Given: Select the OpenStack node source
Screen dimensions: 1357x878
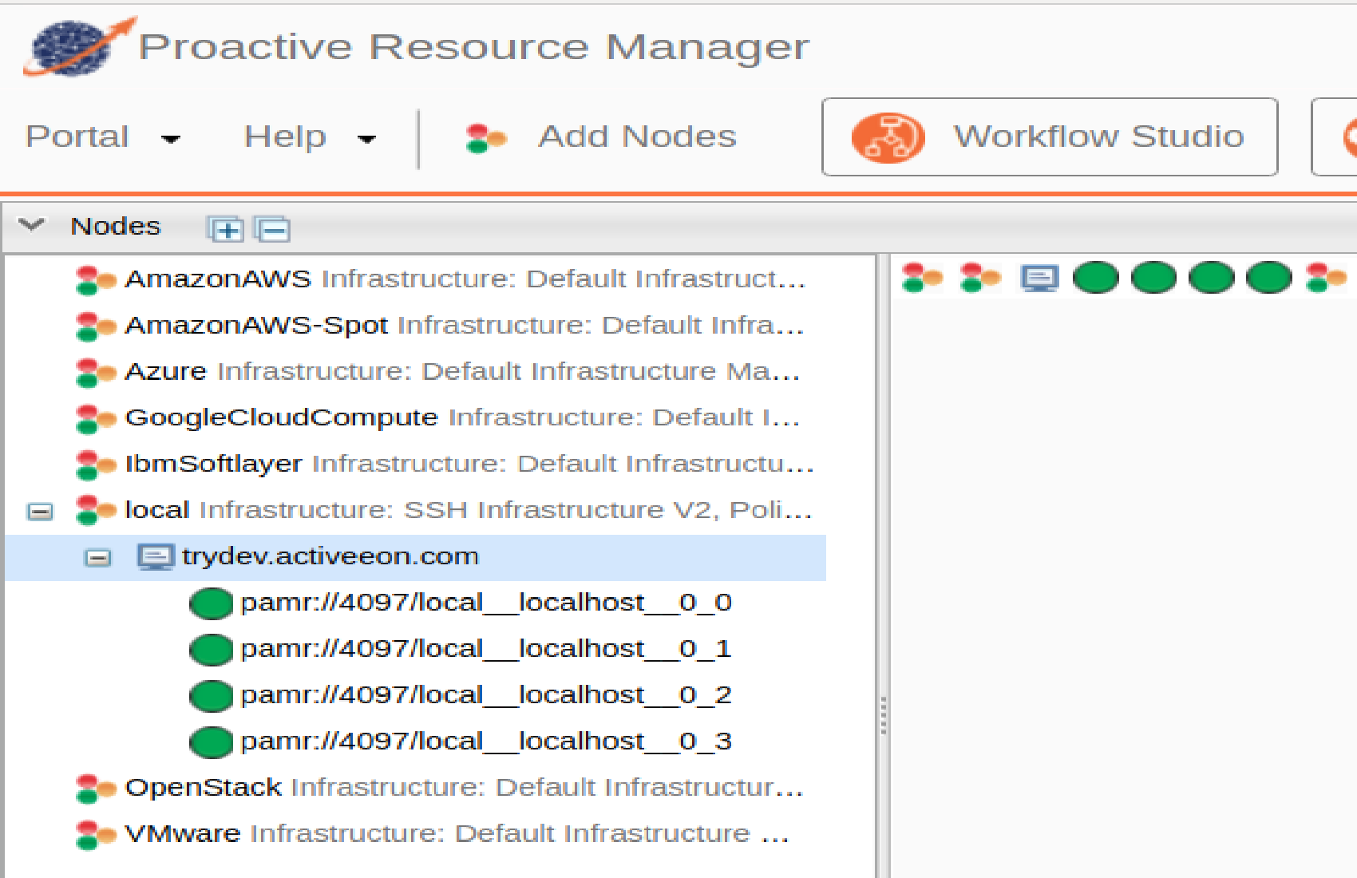Looking at the screenshot, I should pos(415,788).
